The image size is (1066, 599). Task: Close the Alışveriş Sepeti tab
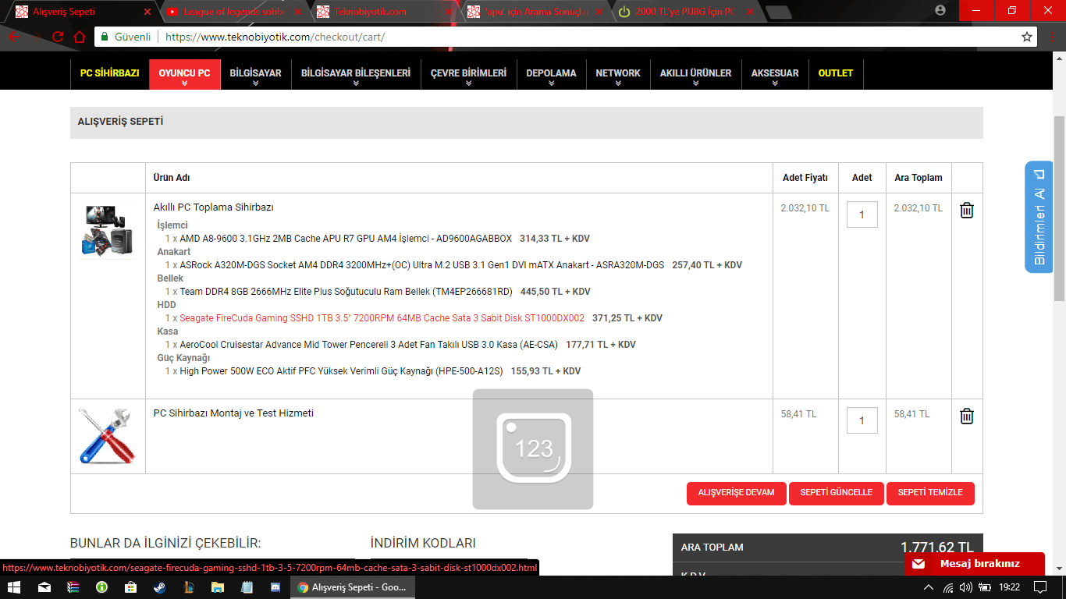pos(148,12)
